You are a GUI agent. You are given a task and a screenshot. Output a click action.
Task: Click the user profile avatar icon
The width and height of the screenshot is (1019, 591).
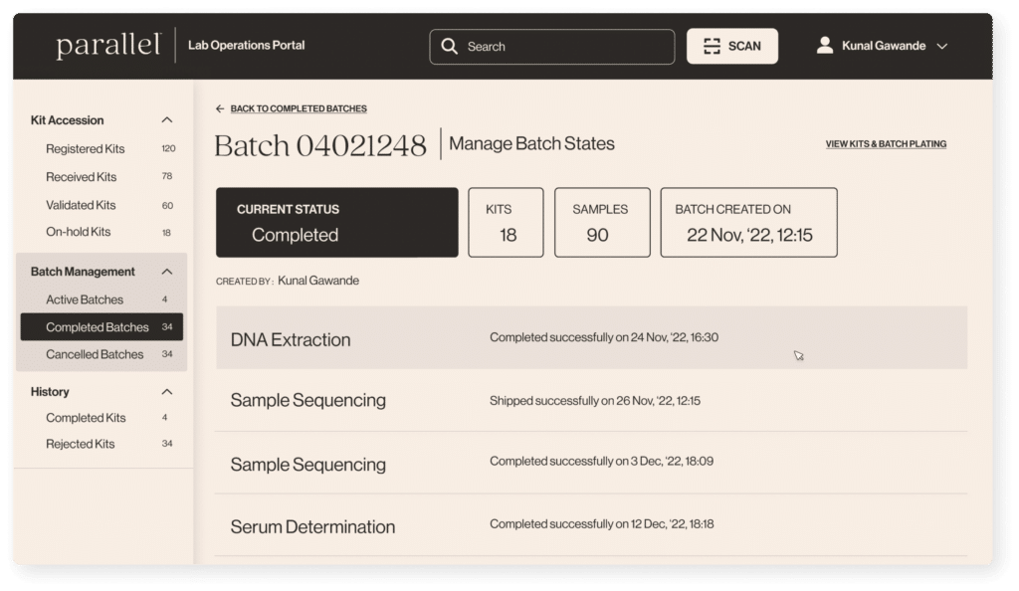pyautogui.click(x=824, y=46)
